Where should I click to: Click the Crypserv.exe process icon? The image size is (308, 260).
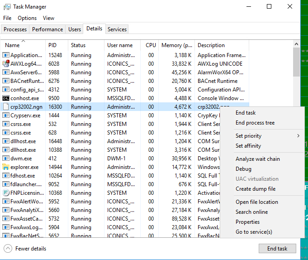(6, 115)
